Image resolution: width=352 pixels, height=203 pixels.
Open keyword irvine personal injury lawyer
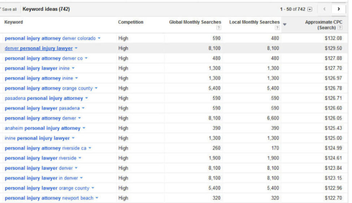pos(37,138)
